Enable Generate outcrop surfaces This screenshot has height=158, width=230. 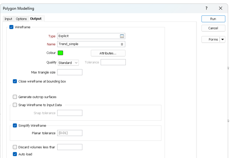15,97
